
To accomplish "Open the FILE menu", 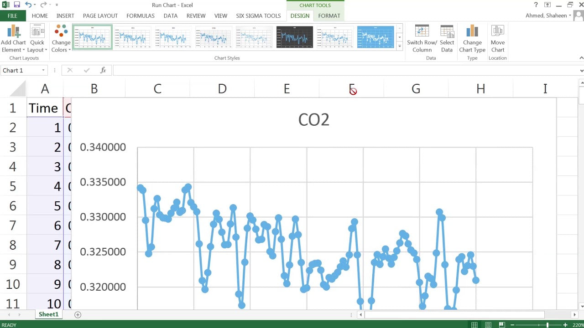I will click(12, 15).
